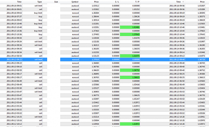Click the green T/P cell 1.02481
This screenshot has width=209, height=127.
coord(130,27)
